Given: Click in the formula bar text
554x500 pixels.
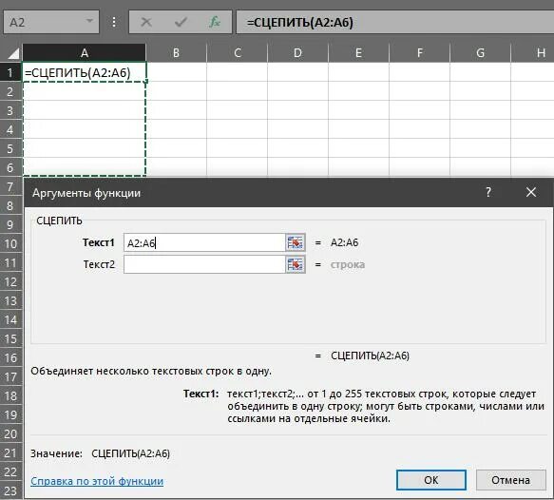Looking at the screenshot, I should coord(395,22).
